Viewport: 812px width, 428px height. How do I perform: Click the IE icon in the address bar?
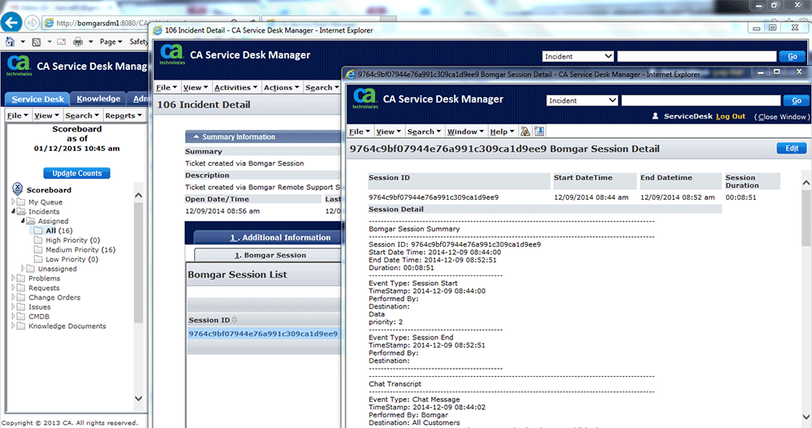49,23
